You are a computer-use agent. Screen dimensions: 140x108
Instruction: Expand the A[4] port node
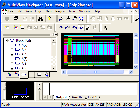(x=12, y=54)
